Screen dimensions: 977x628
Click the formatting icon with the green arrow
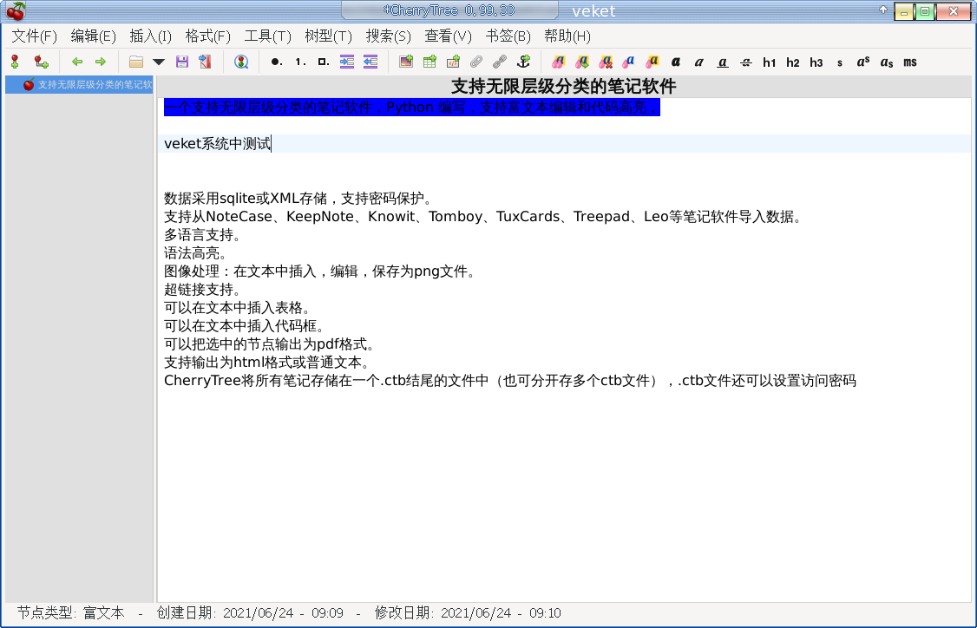pos(582,62)
